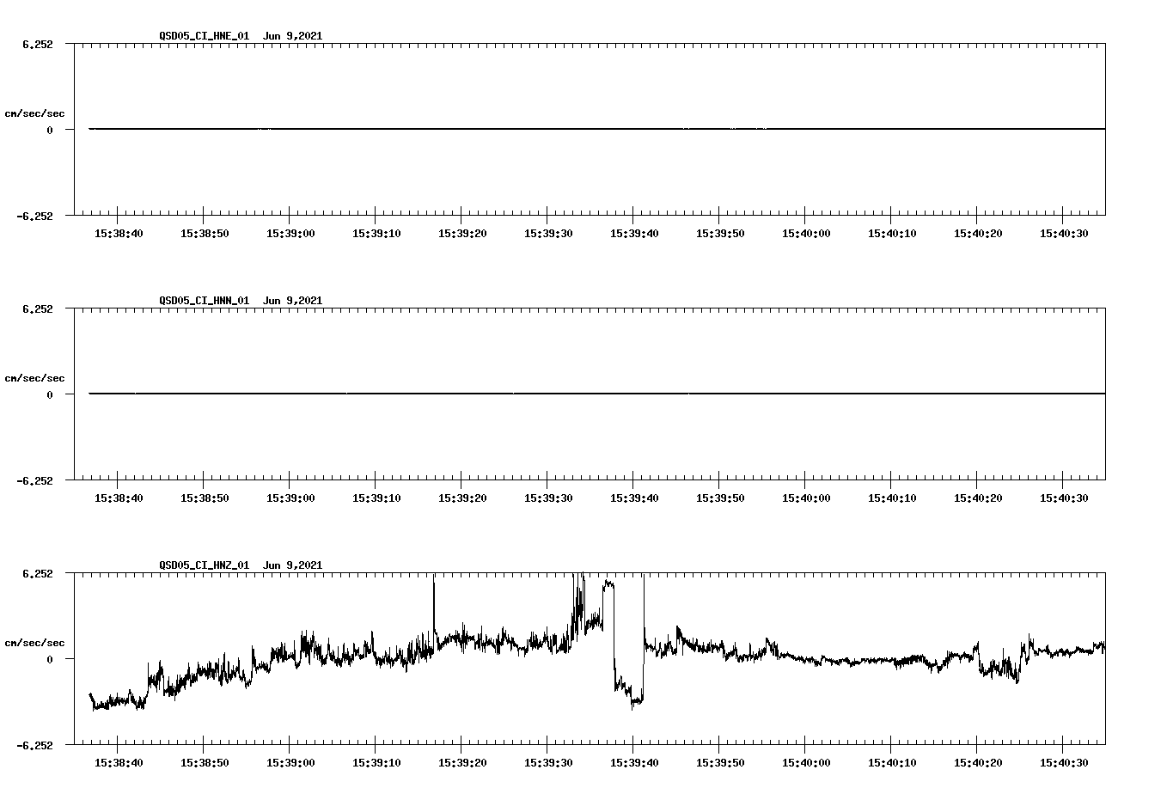The image size is (1167, 794).
Task: Click 15:39:30 time label under HNE plot
Action: pyautogui.click(x=548, y=234)
